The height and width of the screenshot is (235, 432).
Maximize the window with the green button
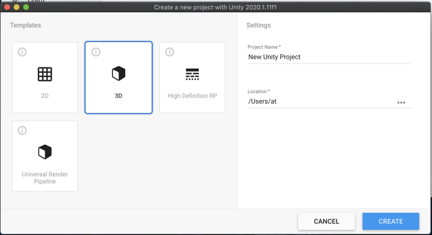pyautogui.click(x=26, y=7)
